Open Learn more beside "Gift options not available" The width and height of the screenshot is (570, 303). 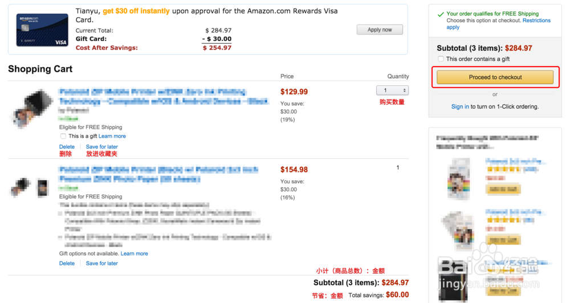pyautogui.click(x=134, y=253)
